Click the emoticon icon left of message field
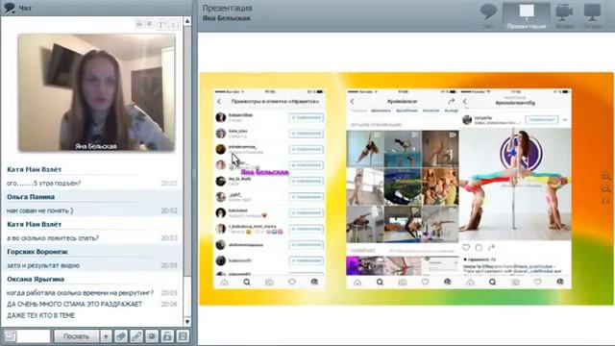This screenshot has width=615, height=346. click(x=10, y=336)
